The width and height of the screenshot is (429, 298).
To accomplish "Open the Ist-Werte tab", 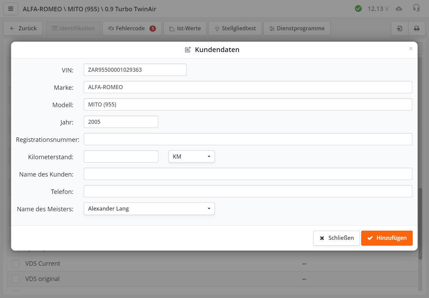I will point(185,29).
